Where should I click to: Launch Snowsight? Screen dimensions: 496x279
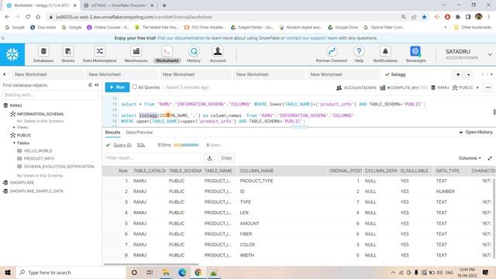click(415, 54)
